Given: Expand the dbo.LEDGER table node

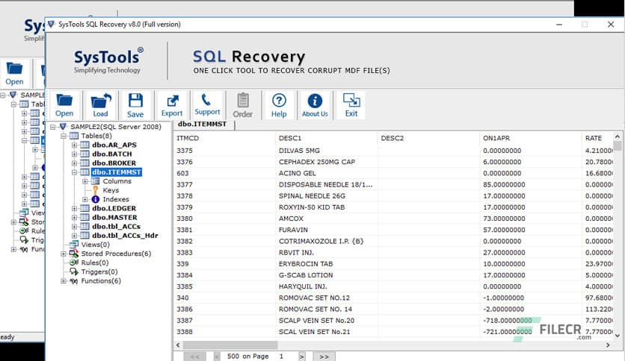Looking at the screenshot, I should tap(75, 208).
